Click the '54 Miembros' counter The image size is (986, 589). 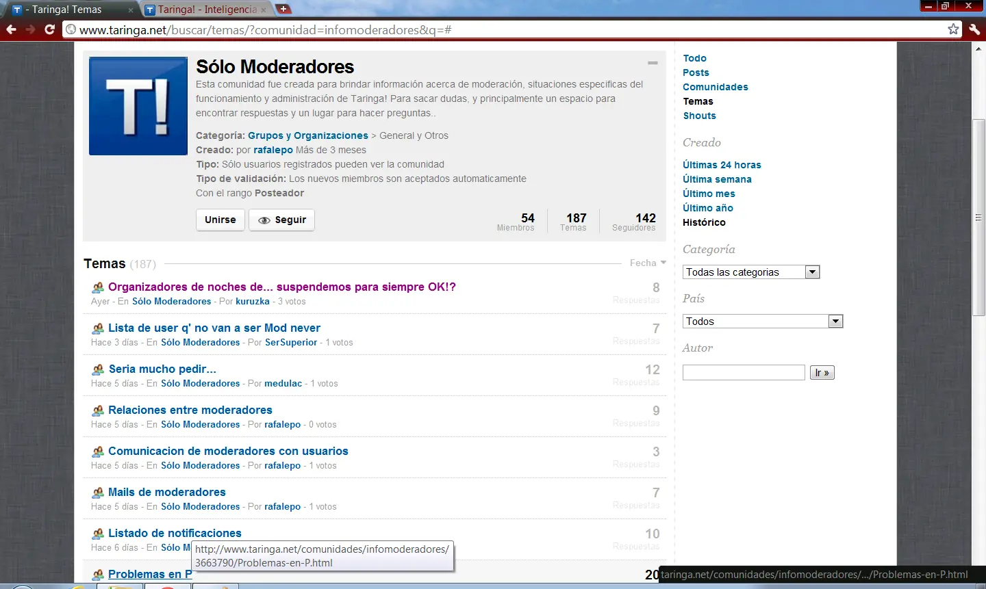click(516, 222)
